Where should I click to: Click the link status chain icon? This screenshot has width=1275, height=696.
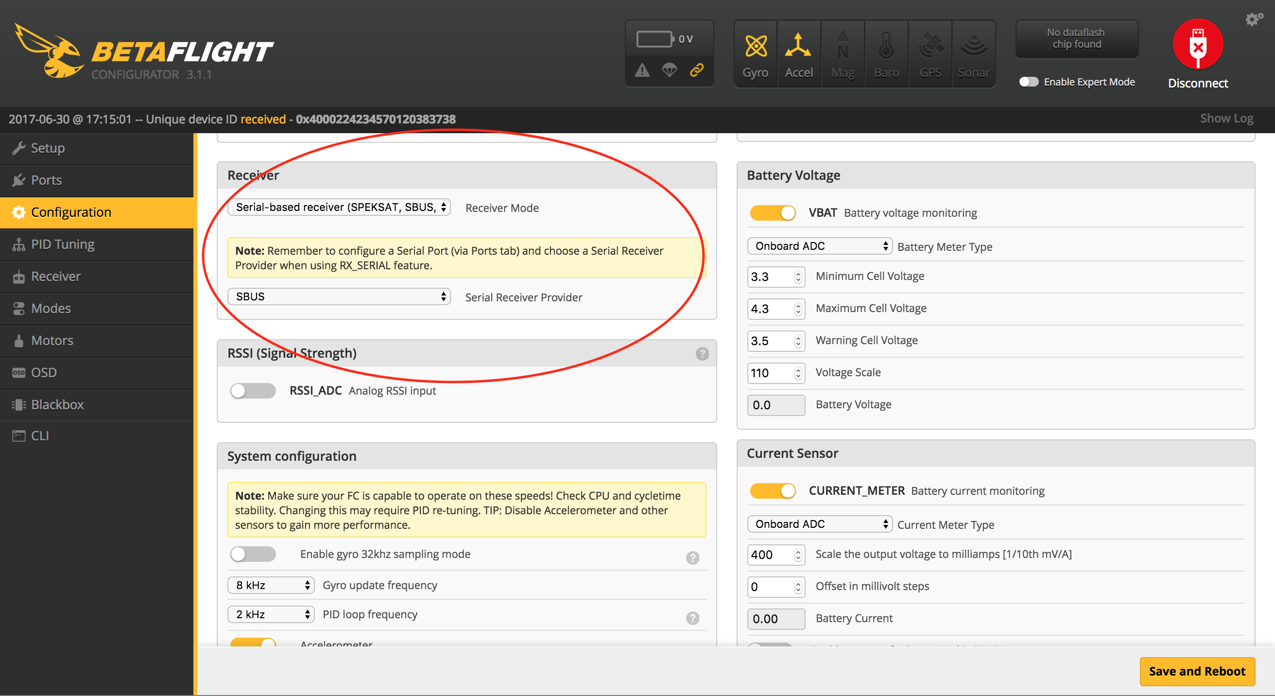point(697,70)
